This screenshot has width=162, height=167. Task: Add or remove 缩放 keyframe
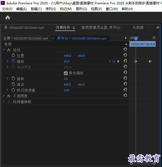(114, 61)
